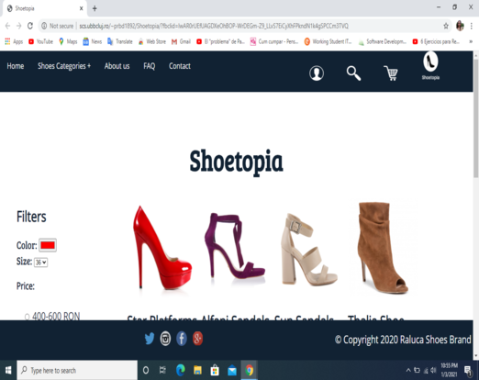This screenshot has height=380, width=479.
Task: Open About us page
Action: pos(117,66)
